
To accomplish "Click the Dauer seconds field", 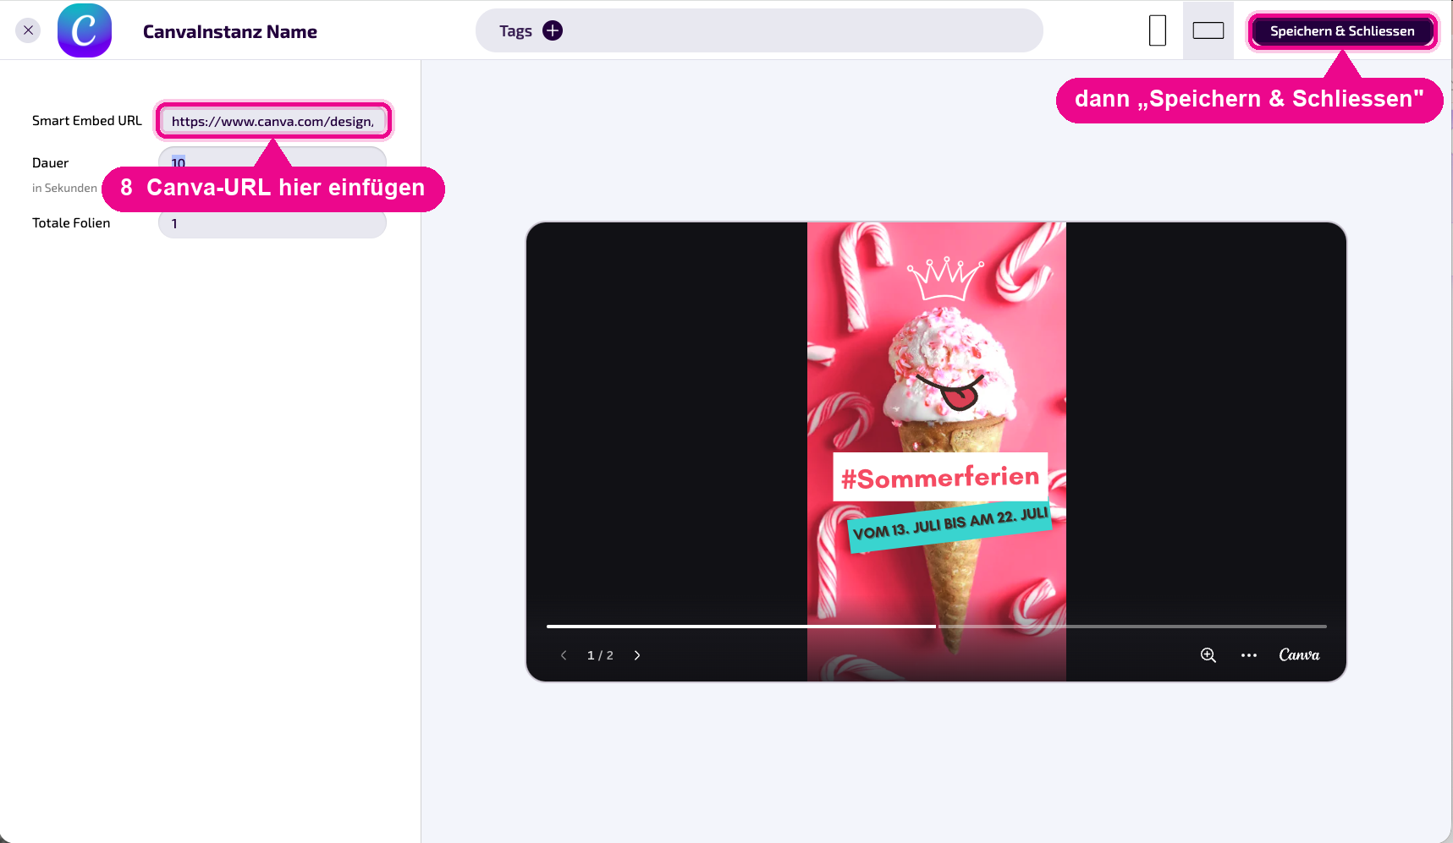I will pyautogui.click(x=272, y=158).
